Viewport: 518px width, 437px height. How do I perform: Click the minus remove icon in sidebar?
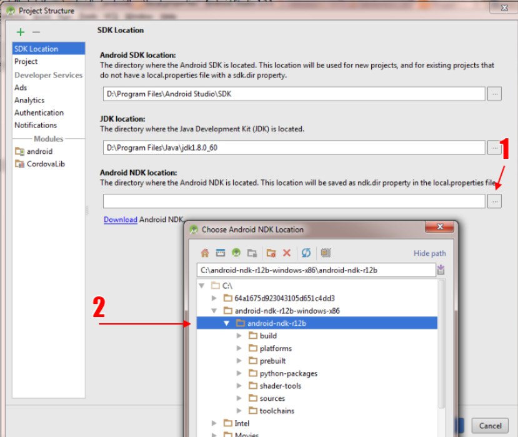(x=36, y=32)
